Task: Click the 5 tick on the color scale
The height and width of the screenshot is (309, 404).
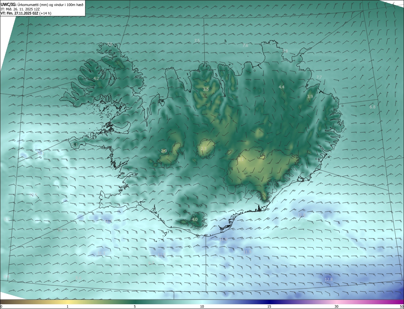Action: click(x=135, y=306)
